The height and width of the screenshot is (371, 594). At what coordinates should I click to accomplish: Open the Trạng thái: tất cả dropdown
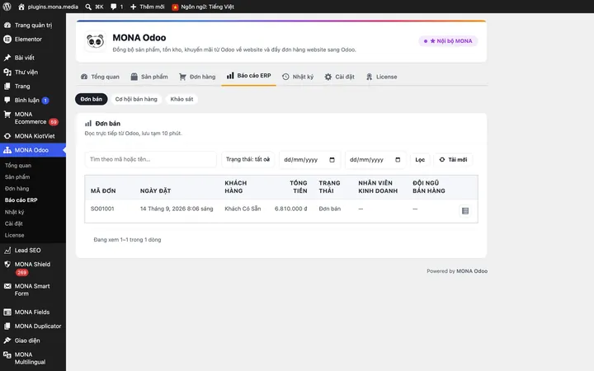247,159
